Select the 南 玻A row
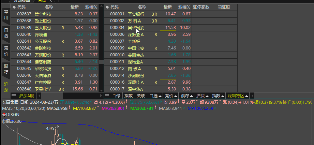 pos(170,69)
